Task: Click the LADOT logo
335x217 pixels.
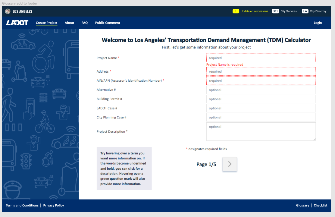Action: (x=17, y=23)
